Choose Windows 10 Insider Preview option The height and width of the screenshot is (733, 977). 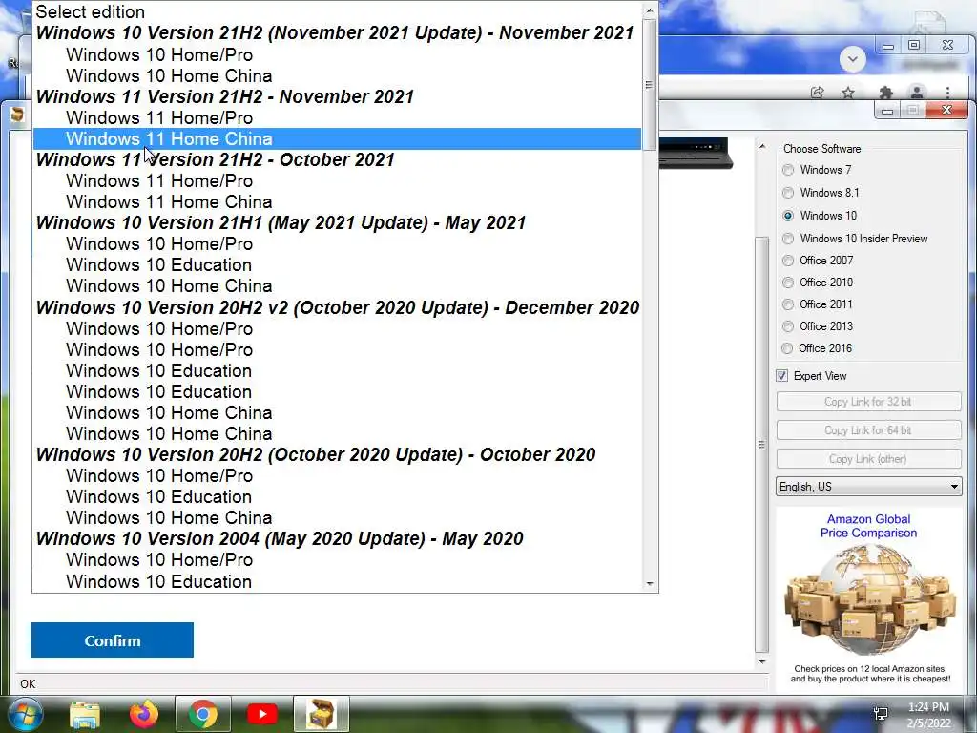[x=788, y=238]
